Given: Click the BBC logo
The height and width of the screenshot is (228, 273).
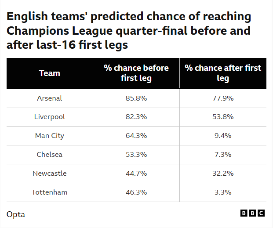Looking at the screenshot, I should click(253, 213).
